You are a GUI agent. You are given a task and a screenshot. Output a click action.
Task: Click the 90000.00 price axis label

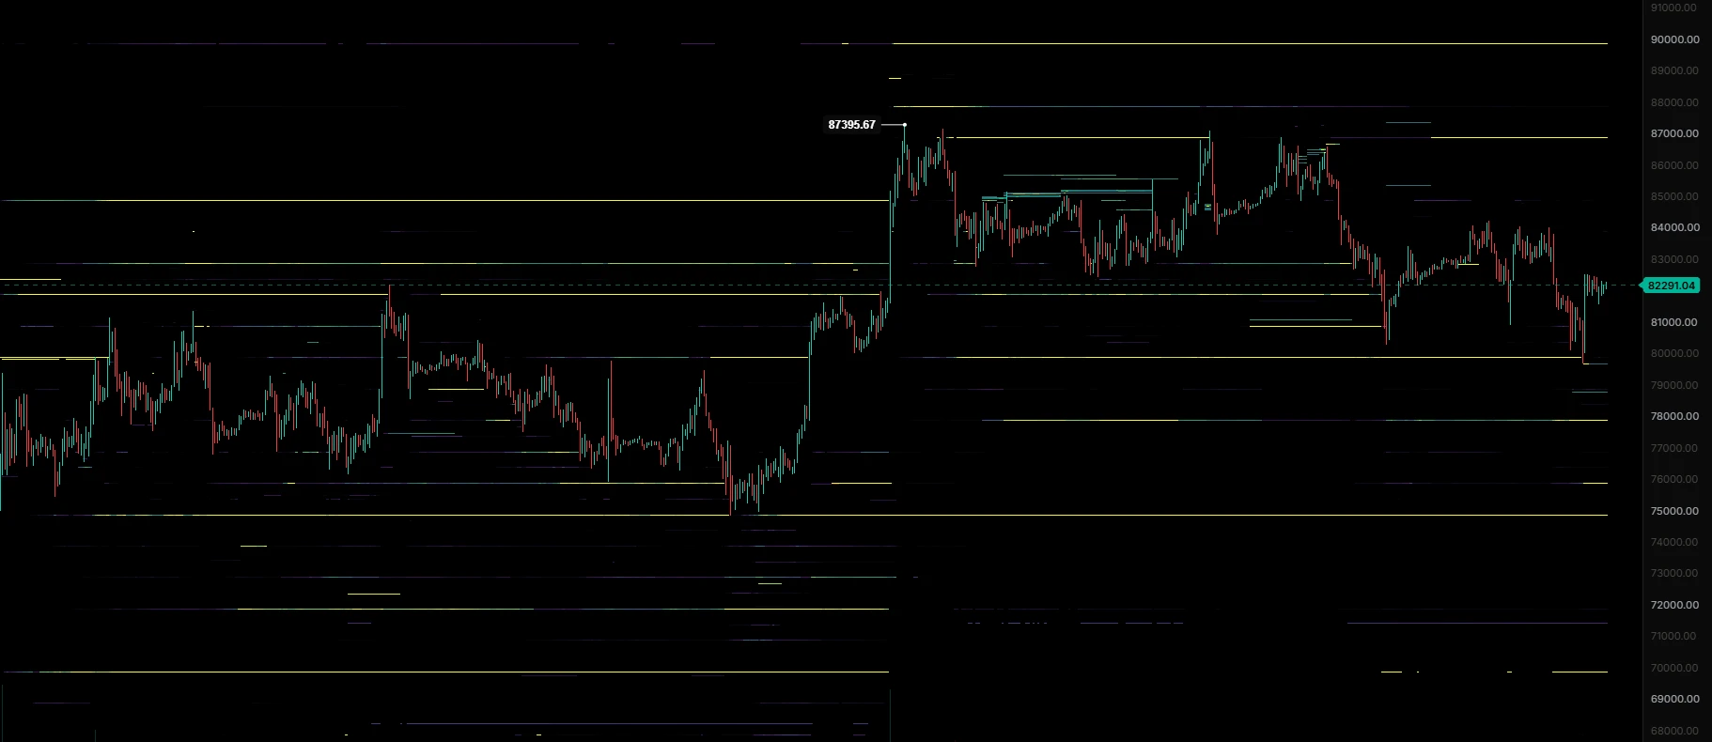tap(1674, 39)
